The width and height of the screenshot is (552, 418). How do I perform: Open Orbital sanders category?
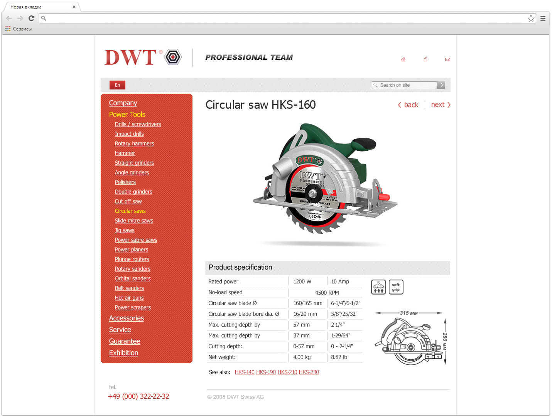coord(133,278)
